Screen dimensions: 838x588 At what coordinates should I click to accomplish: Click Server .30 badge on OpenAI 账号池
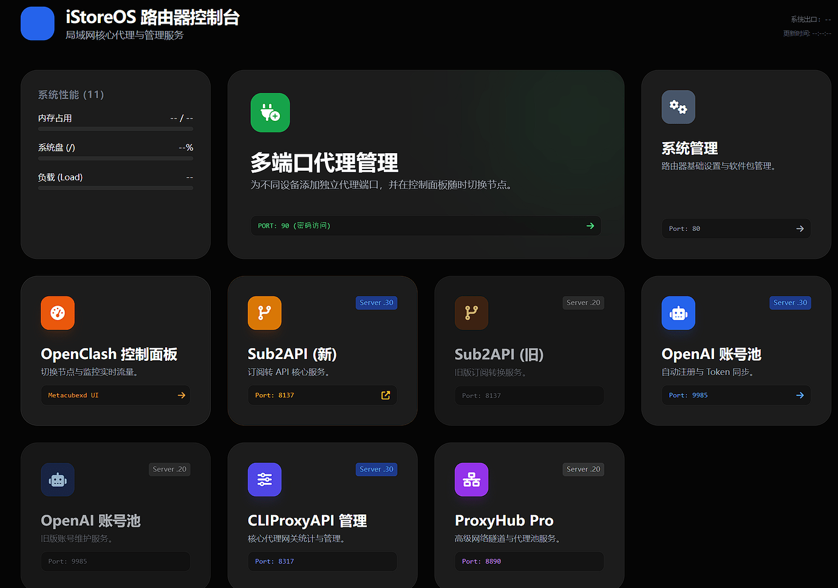[790, 303]
